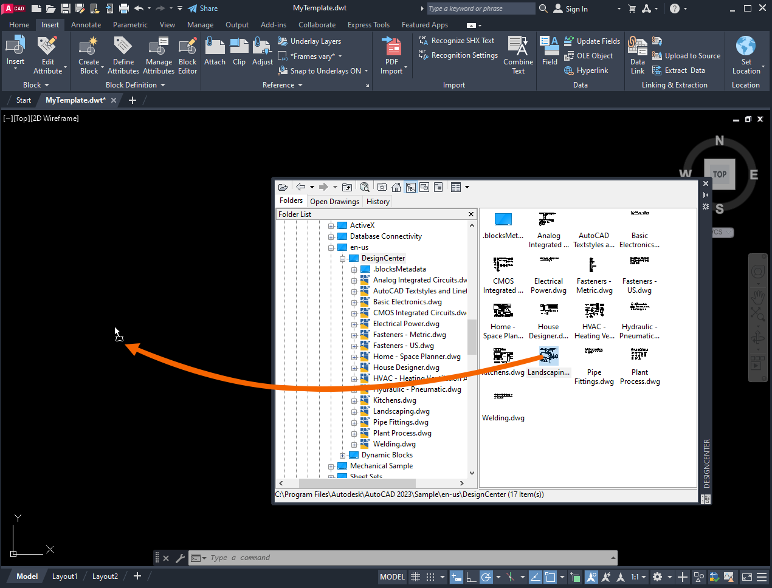The image size is (772, 588).
Task: Click DesignCenter Back arrow
Action: (x=300, y=187)
